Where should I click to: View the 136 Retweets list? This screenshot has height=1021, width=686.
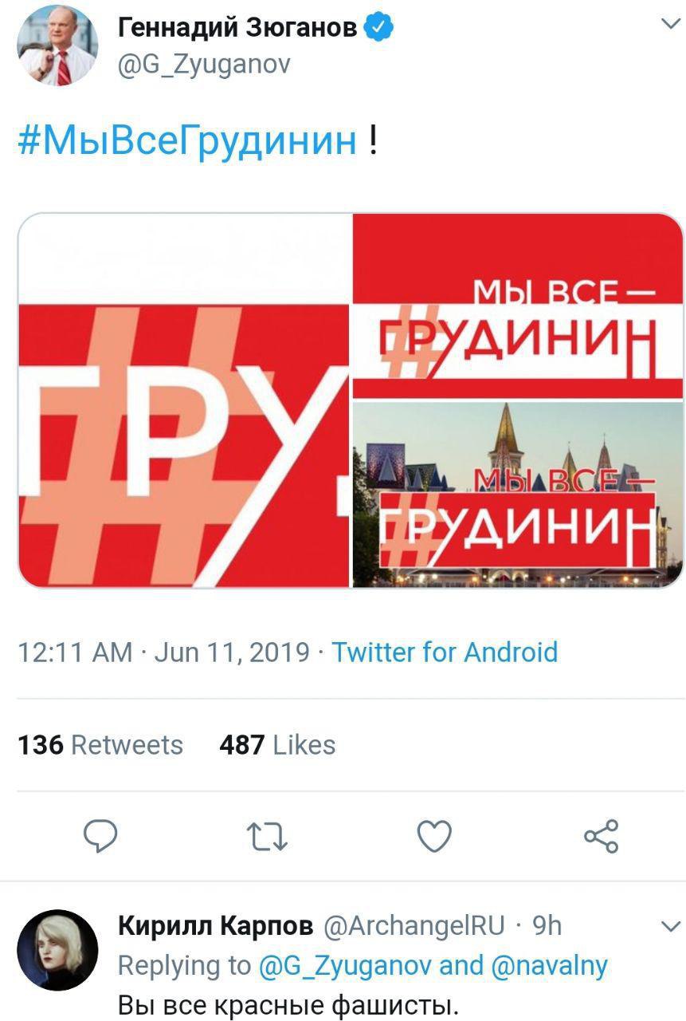100,745
